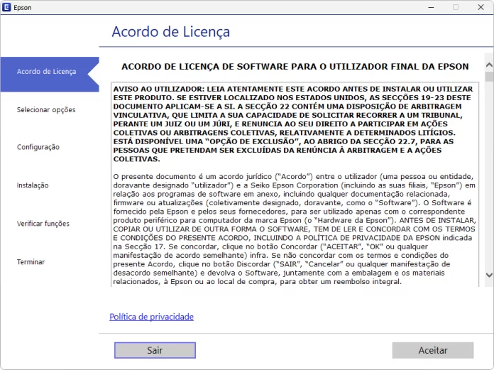Click the scrollbar up arrow
The height and width of the screenshot is (370, 494).
[x=489, y=65]
